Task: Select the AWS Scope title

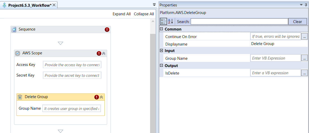Action: coord(32,53)
